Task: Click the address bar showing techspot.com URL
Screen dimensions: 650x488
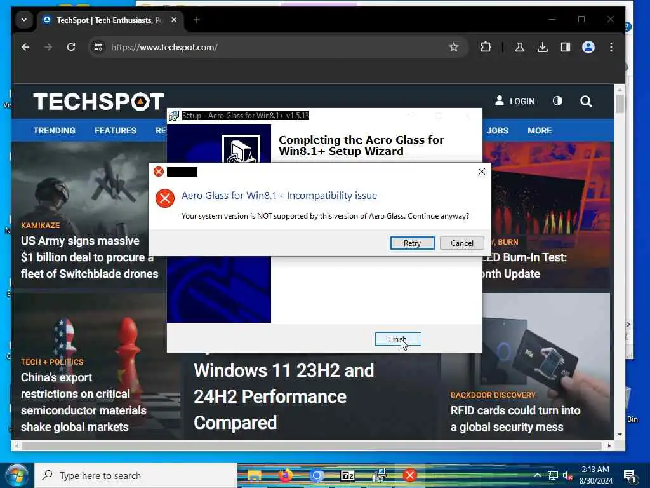Action: coord(274,47)
